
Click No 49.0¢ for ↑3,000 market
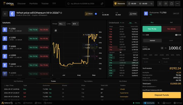(x=44, y=48)
